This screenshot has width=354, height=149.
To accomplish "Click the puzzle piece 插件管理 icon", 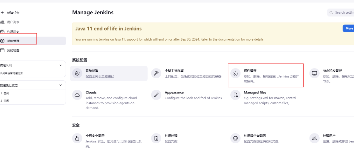I will point(235,73).
